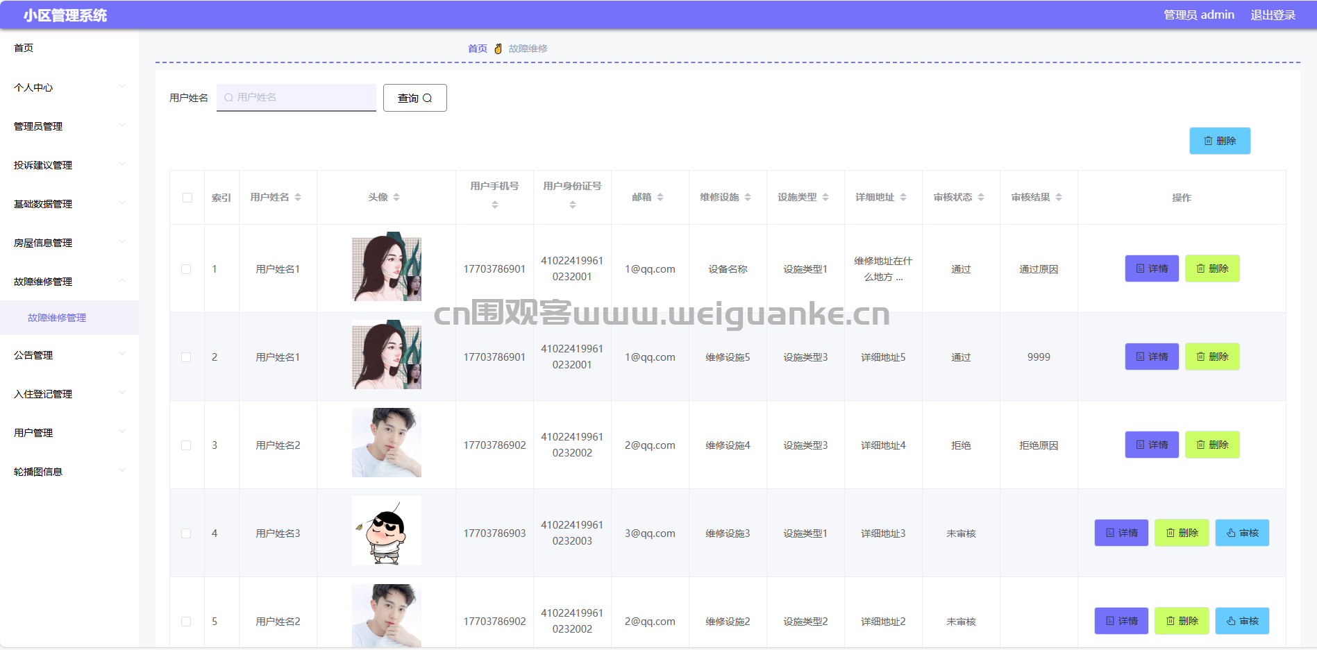Screen dimensions: 1317x650
Task: Collapse the 故障维修管理 parent menu
Action: 69,282
